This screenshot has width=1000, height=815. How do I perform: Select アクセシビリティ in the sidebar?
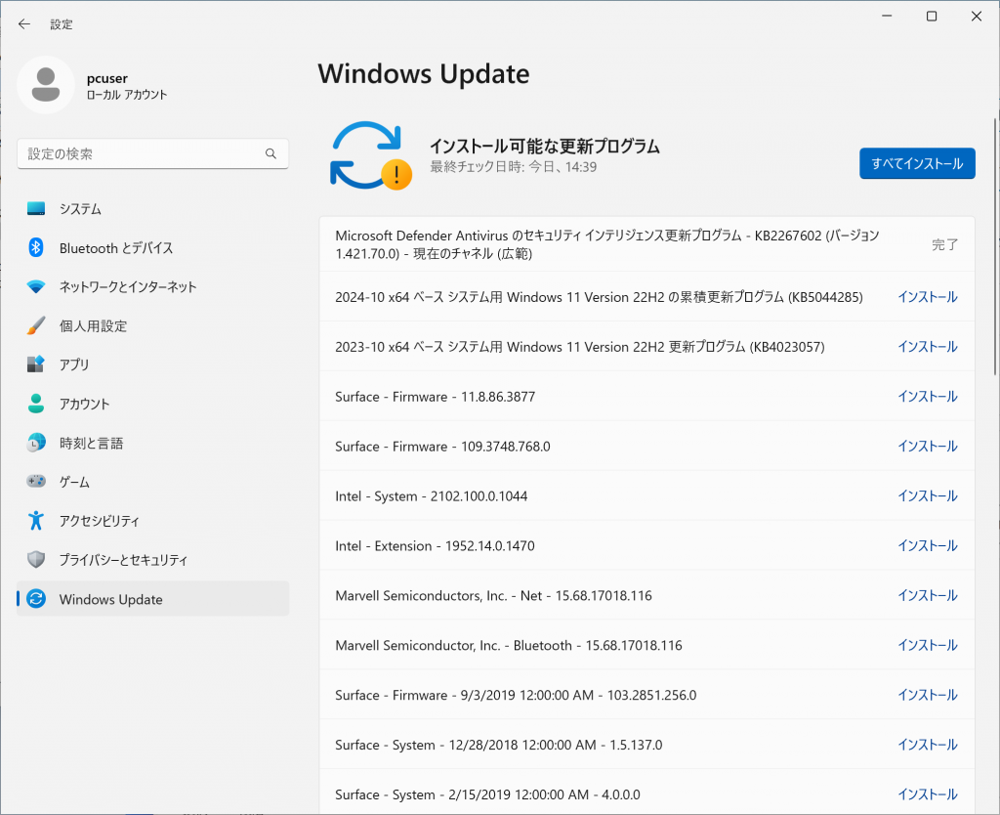(x=153, y=520)
